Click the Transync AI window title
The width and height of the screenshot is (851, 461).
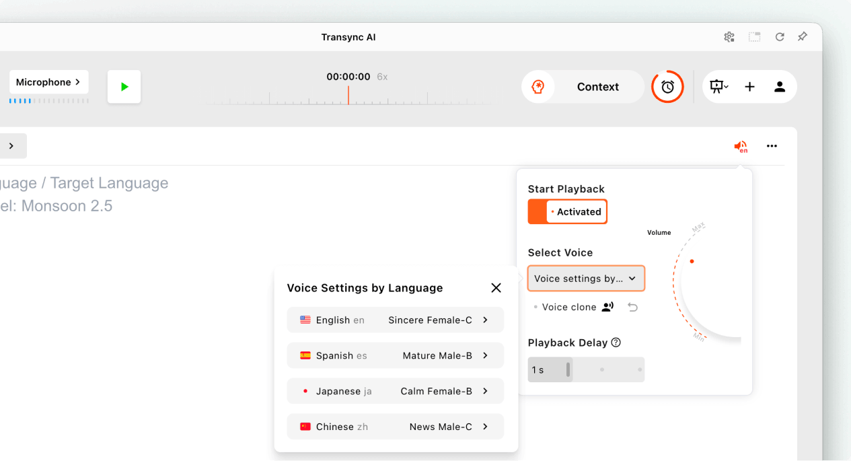[348, 37]
